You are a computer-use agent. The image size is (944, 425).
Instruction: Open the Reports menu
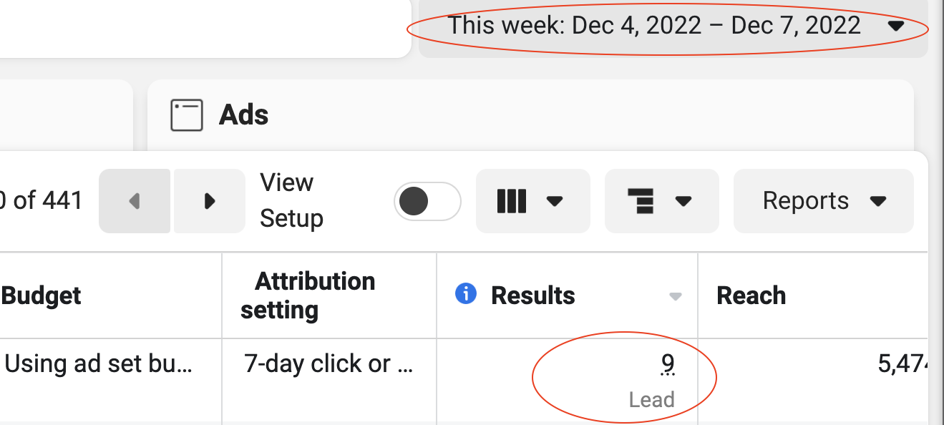pyautogui.click(x=824, y=201)
